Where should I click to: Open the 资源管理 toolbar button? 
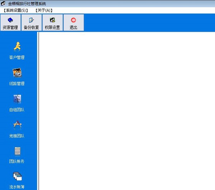(x=10, y=22)
